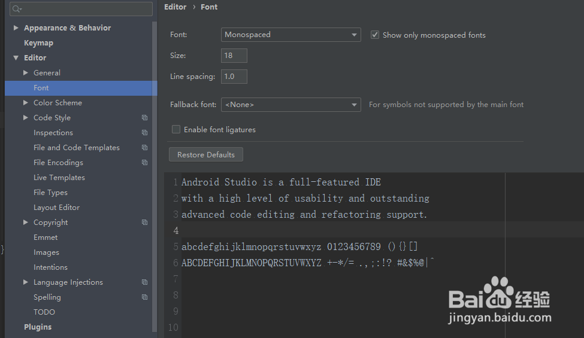Open TODO settings page
The width and height of the screenshot is (584, 338).
coord(44,312)
